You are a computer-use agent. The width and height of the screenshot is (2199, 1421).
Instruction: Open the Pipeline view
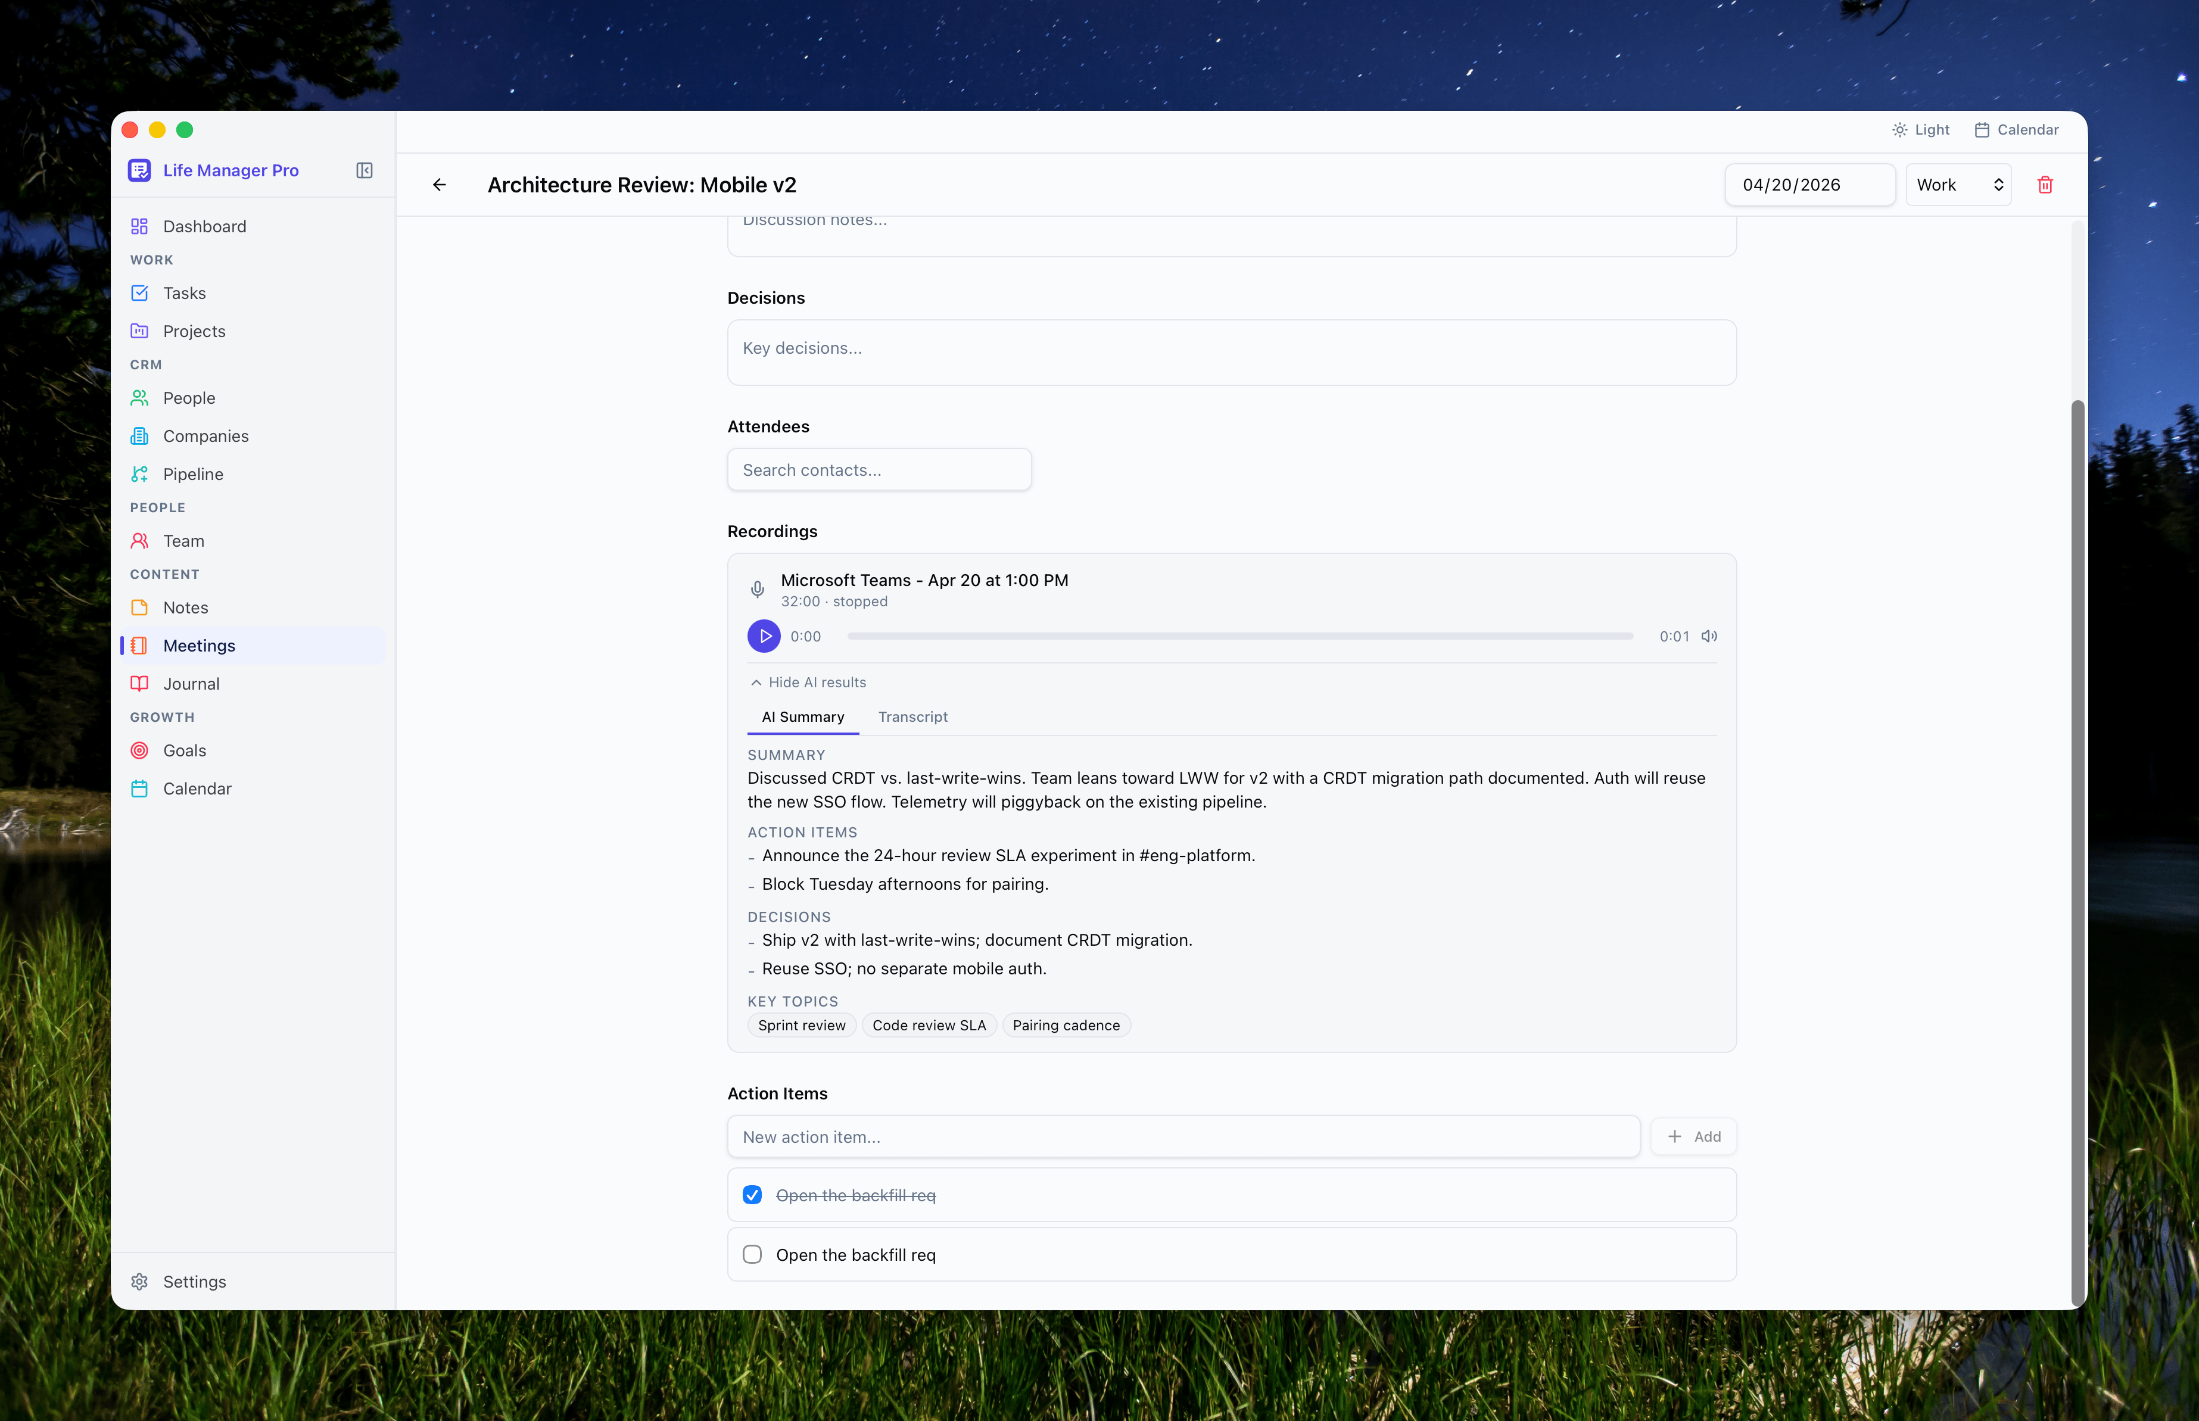[253, 473]
